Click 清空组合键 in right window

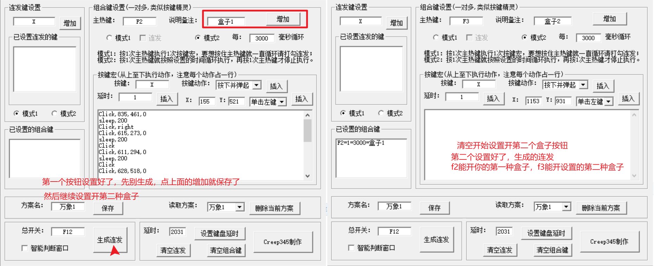point(552,250)
